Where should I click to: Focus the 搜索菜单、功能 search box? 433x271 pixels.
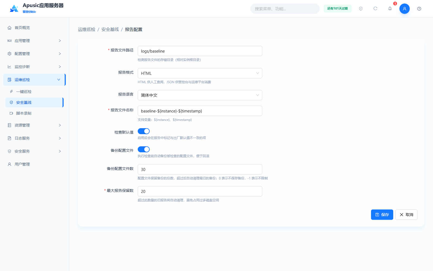click(x=285, y=9)
